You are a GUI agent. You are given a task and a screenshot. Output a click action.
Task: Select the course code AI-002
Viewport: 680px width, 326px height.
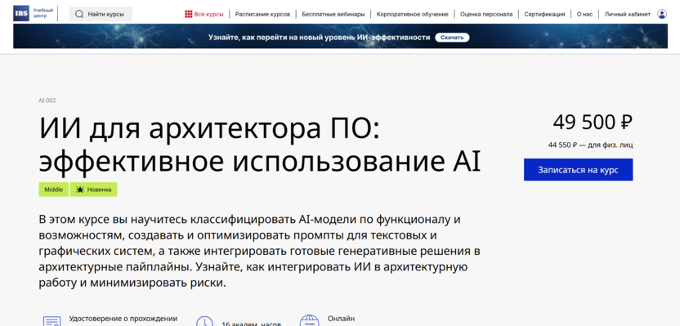point(47,100)
